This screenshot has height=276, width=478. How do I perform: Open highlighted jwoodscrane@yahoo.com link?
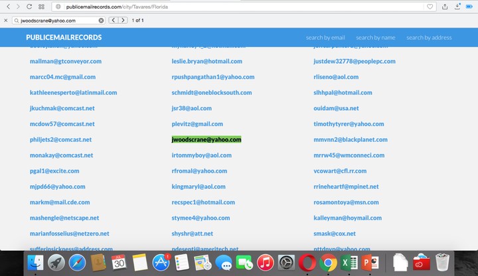[x=206, y=139]
